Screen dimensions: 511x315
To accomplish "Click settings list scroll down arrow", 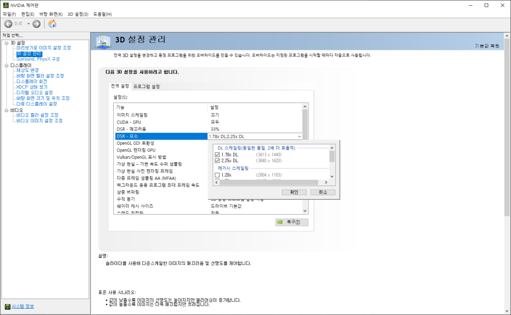I will tap(305, 211).
